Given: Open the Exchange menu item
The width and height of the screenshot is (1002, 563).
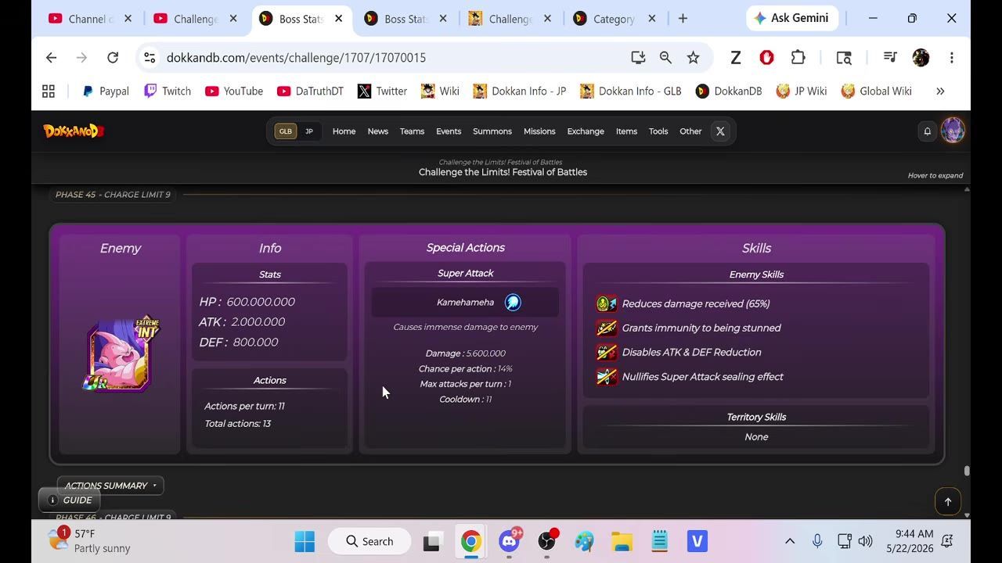Looking at the screenshot, I should pos(586,131).
